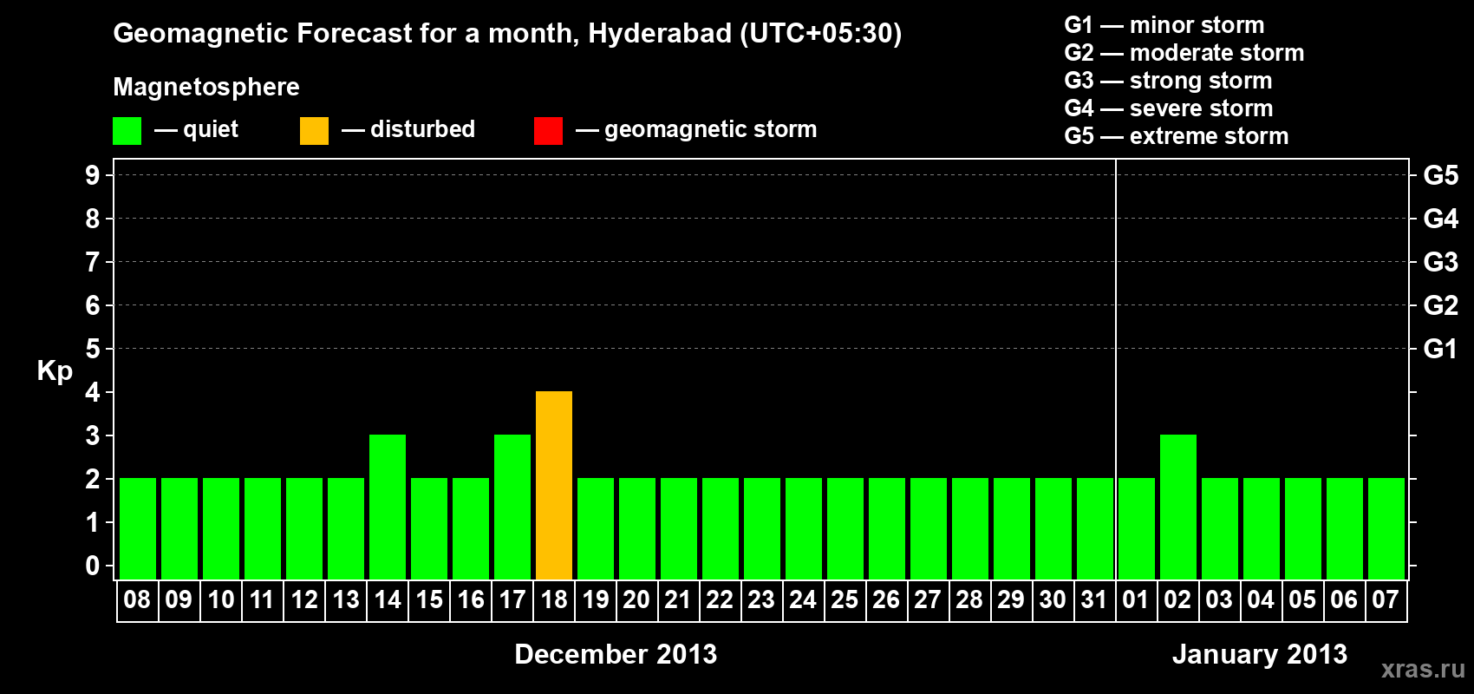This screenshot has height=694, width=1474.
Task: Select the green bar for January 02
Action: click(x=1178, y=507)
